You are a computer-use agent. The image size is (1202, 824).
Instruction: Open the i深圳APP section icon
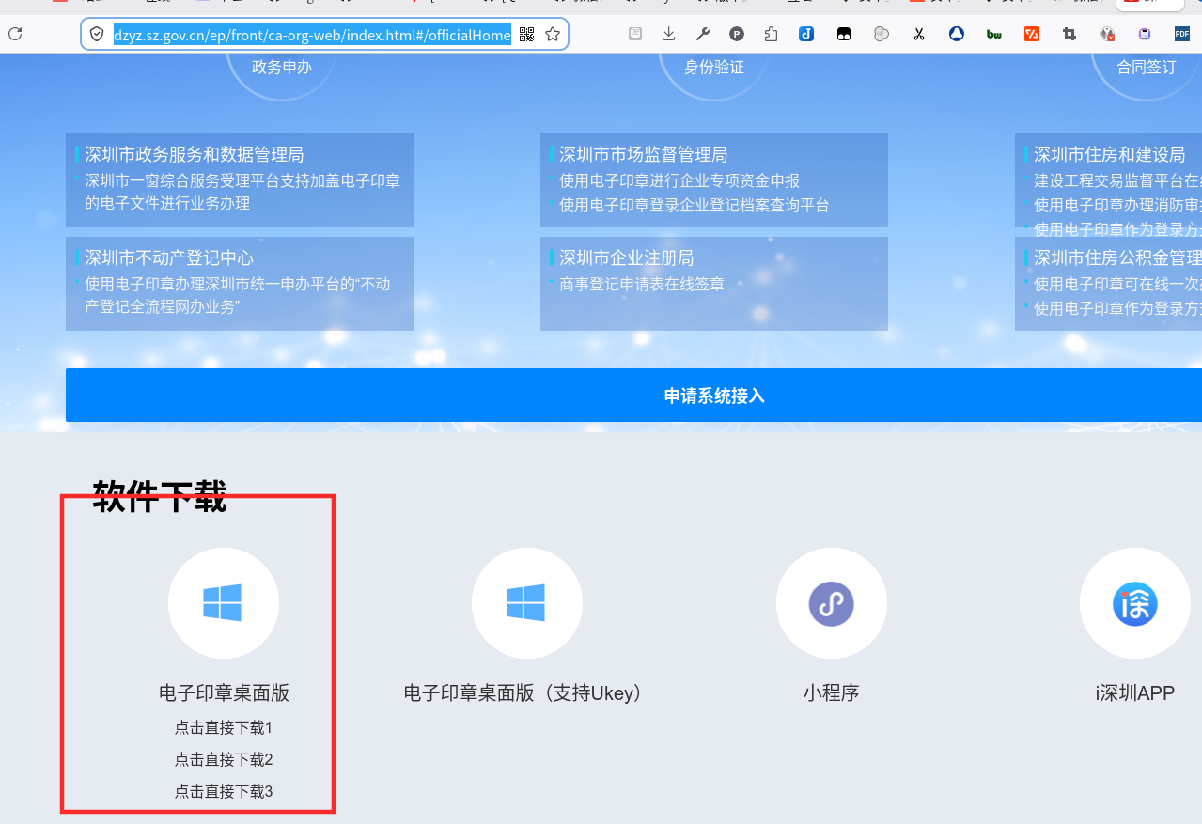click(x=1134, y=603)
